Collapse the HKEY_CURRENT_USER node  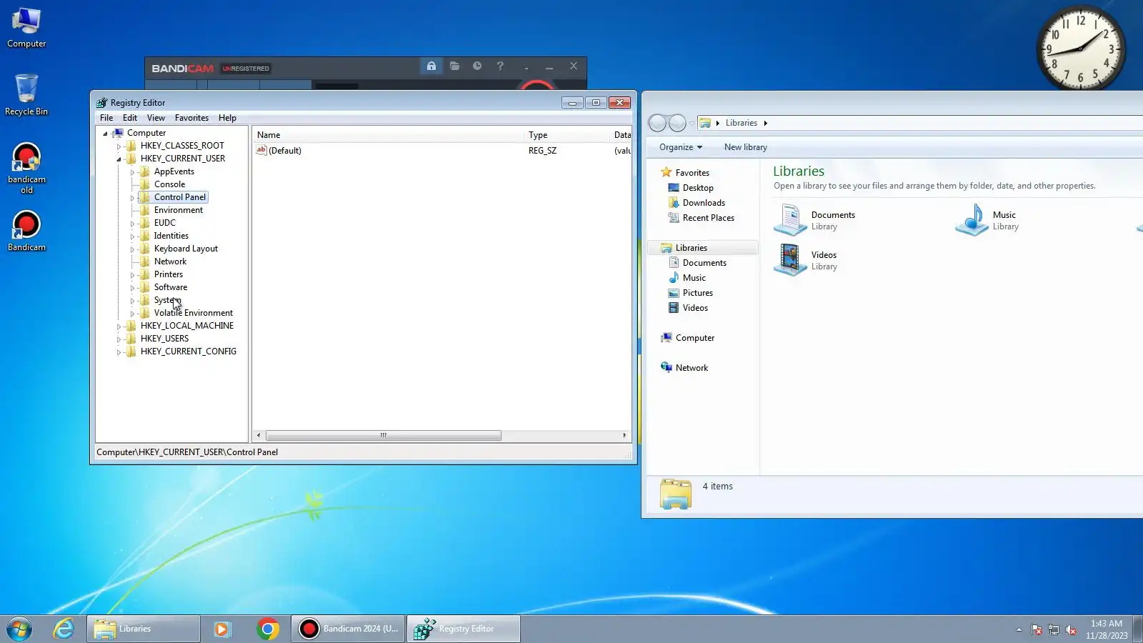coord(119,159)
